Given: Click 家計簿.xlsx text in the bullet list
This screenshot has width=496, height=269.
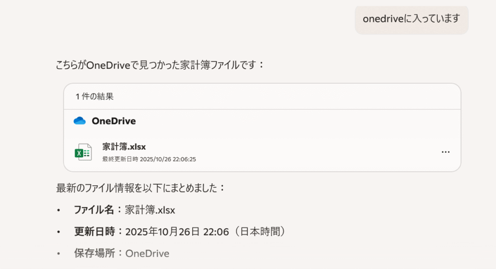Looking at the screenshot, I should [150, 210].
